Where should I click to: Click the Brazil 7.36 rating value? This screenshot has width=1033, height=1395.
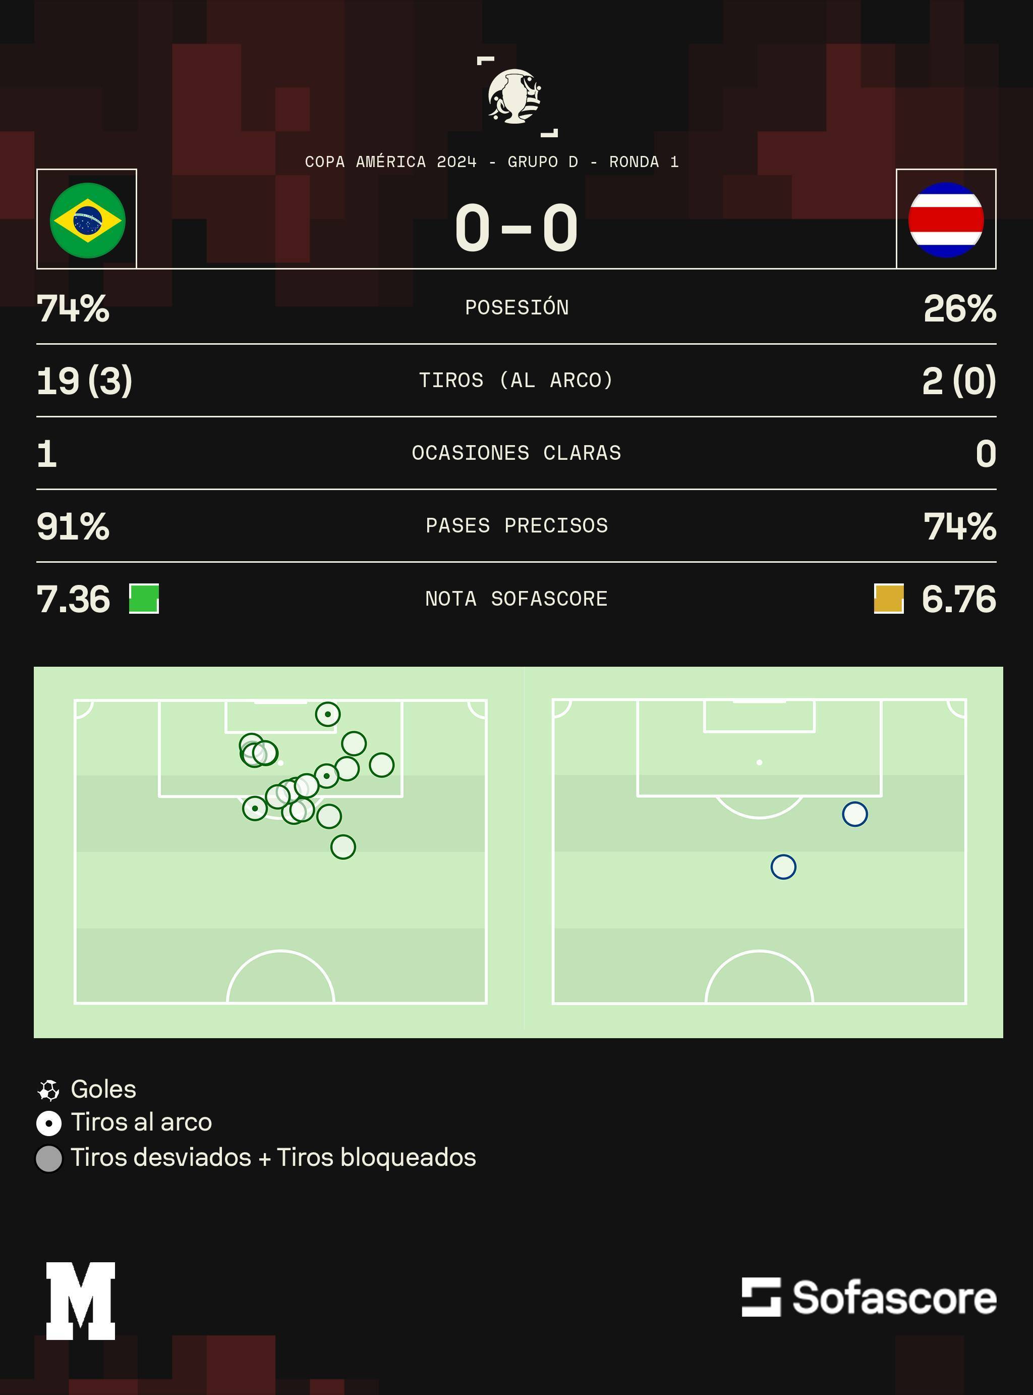tap(73, 599)
